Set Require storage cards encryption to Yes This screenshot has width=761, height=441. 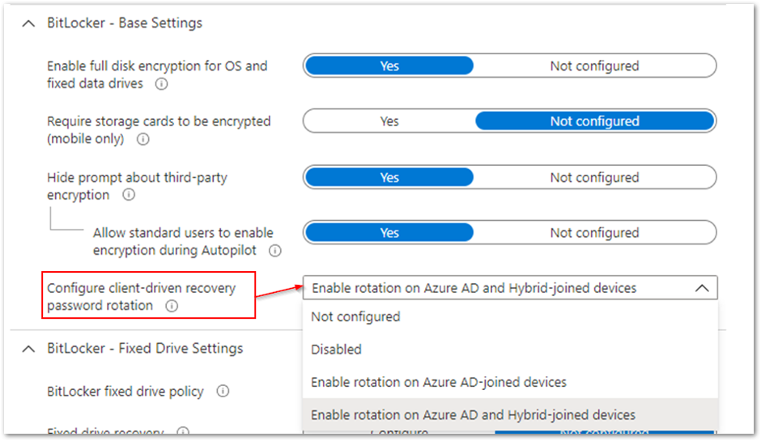tap(389, 121)
